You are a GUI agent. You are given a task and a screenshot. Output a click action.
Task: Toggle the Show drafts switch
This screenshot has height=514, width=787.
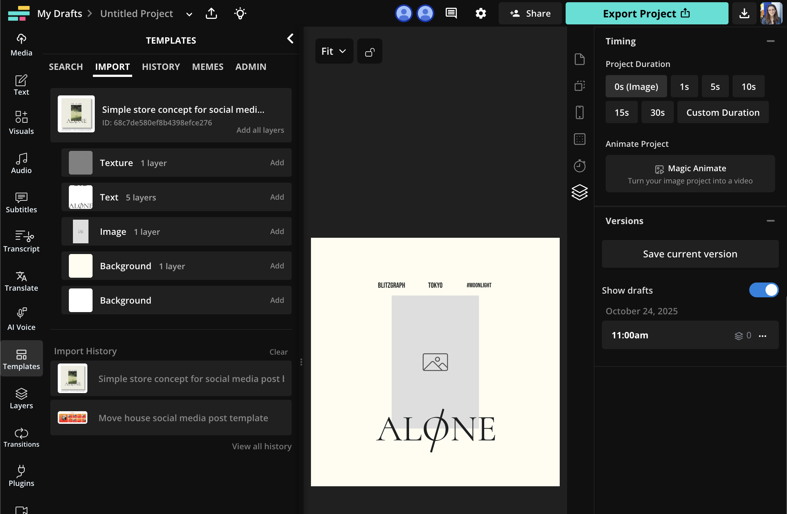pyautogui.click(x=763, y=290)
